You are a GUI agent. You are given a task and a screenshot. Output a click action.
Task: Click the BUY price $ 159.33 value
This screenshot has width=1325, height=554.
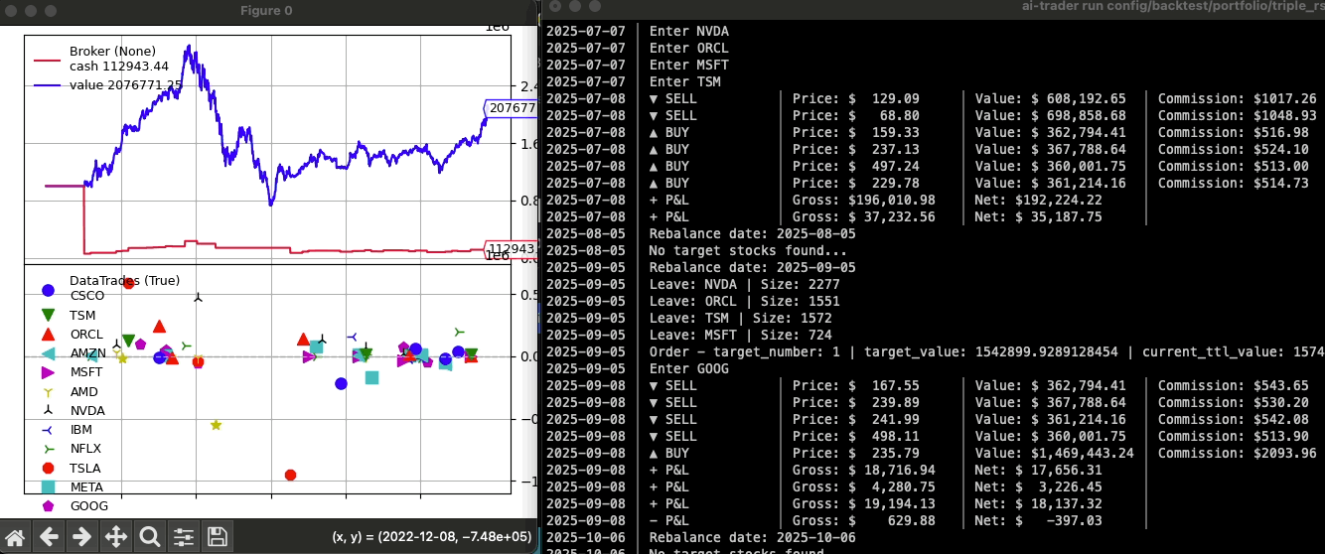[856, 132]
